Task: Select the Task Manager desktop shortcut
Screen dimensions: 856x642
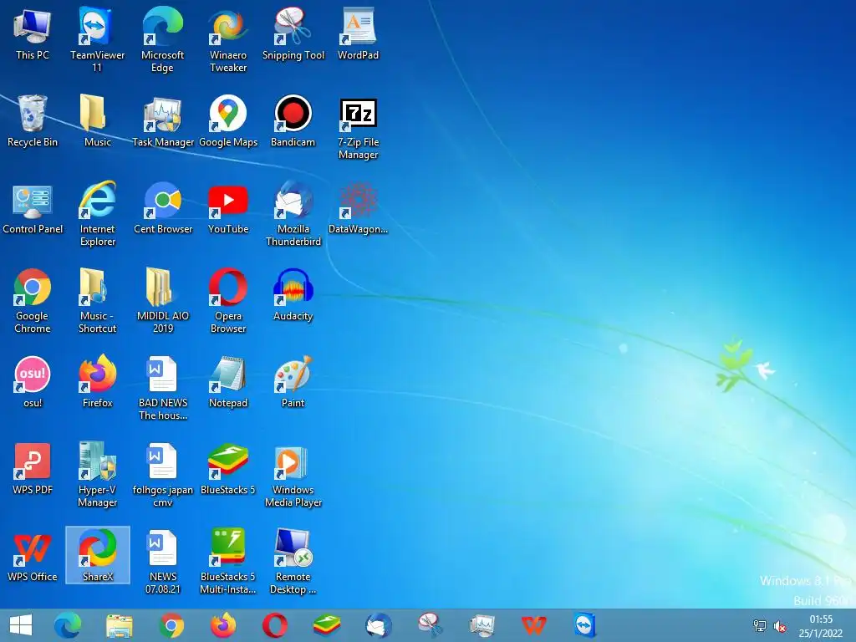Action: (x=162, y=120)
